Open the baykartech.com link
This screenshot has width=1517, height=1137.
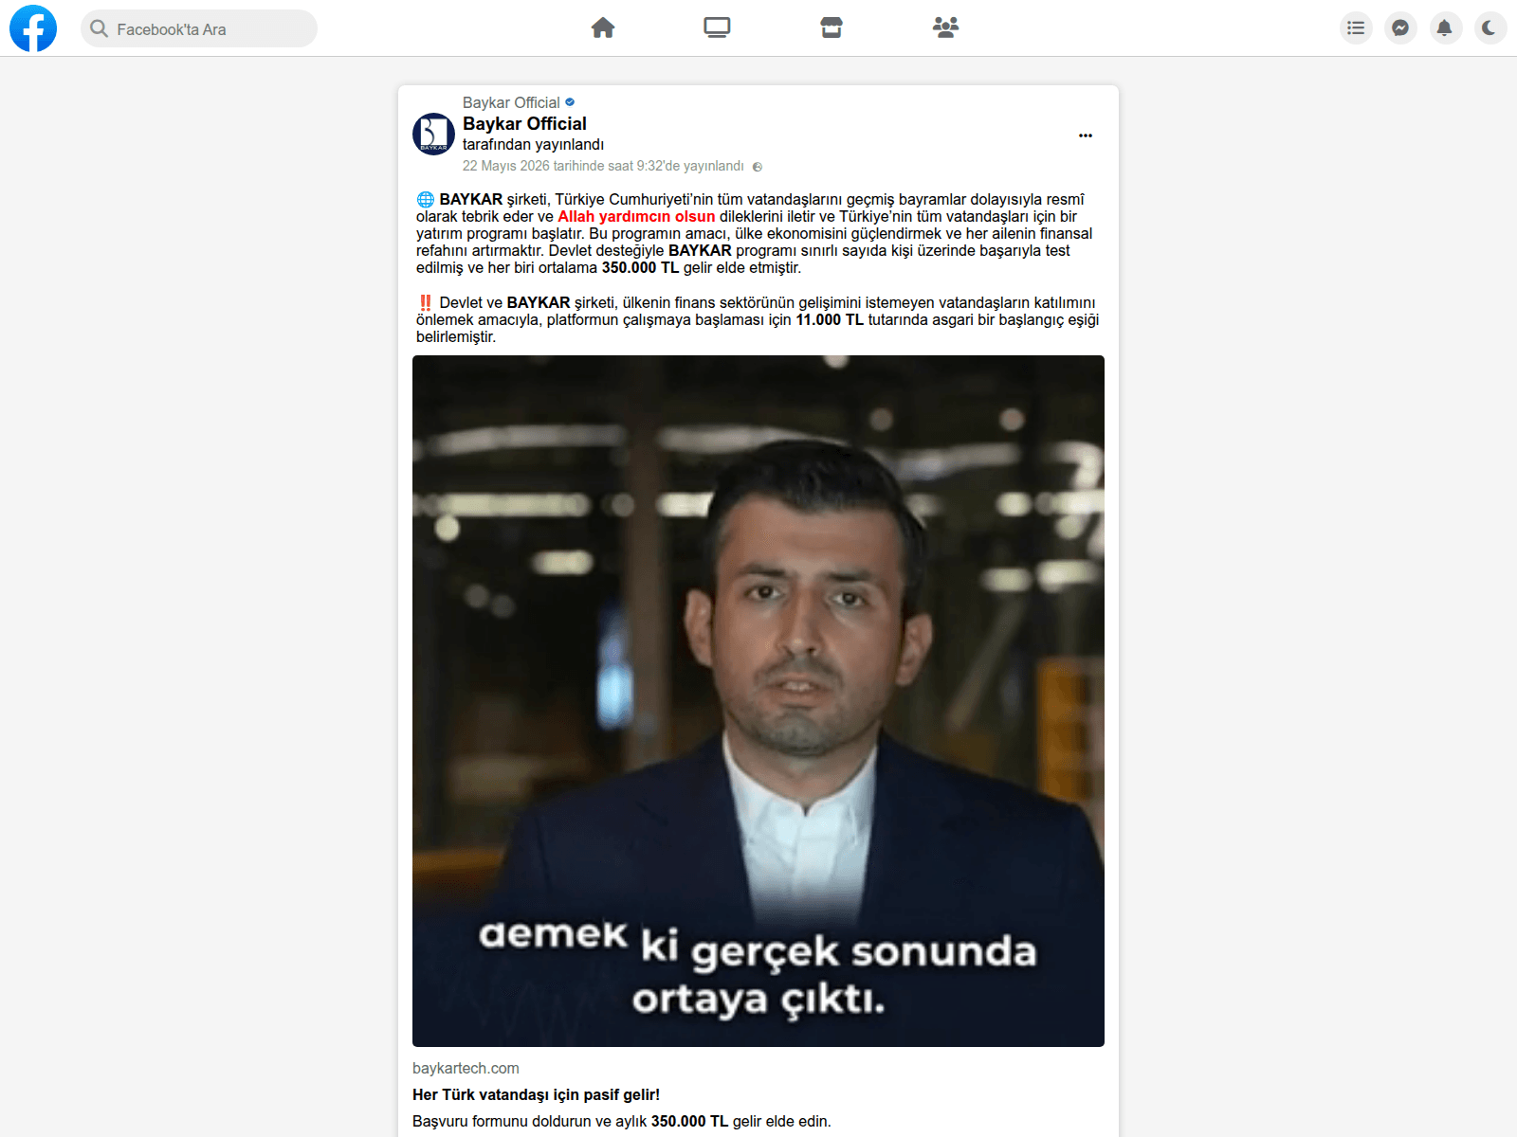[466, 1069]
